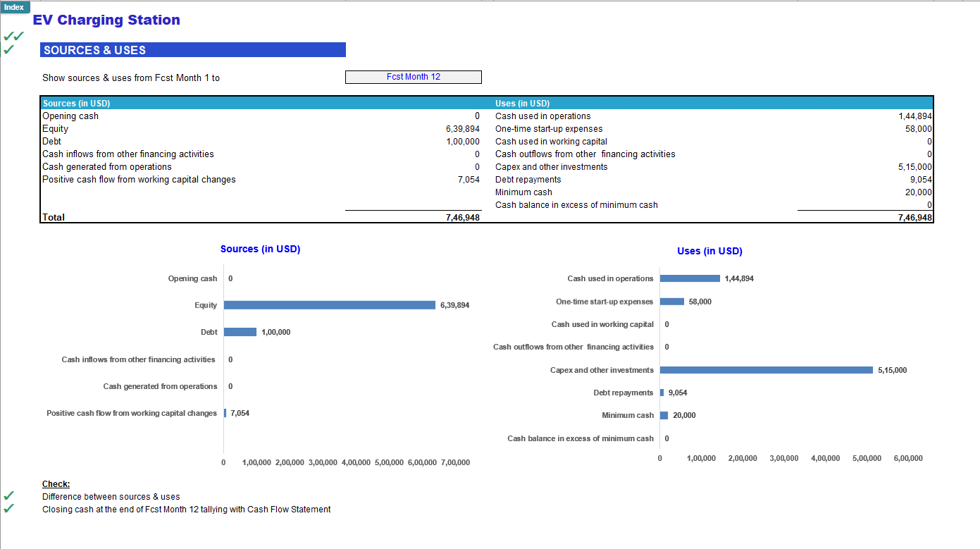
Task: Select the sources Total 7,46,948 cell
Action: click(463, 218)
